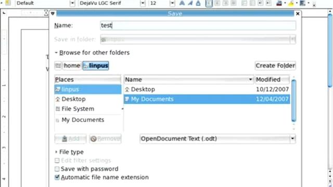Sort by Modified column header
This screenshot has height=187, width=333.
[272, 79]
